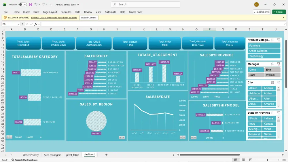Select William in Manager slicer
Image resolution: width=288 pixels, height=162 pixels.
pyautogui.click(x=272, y=75)
